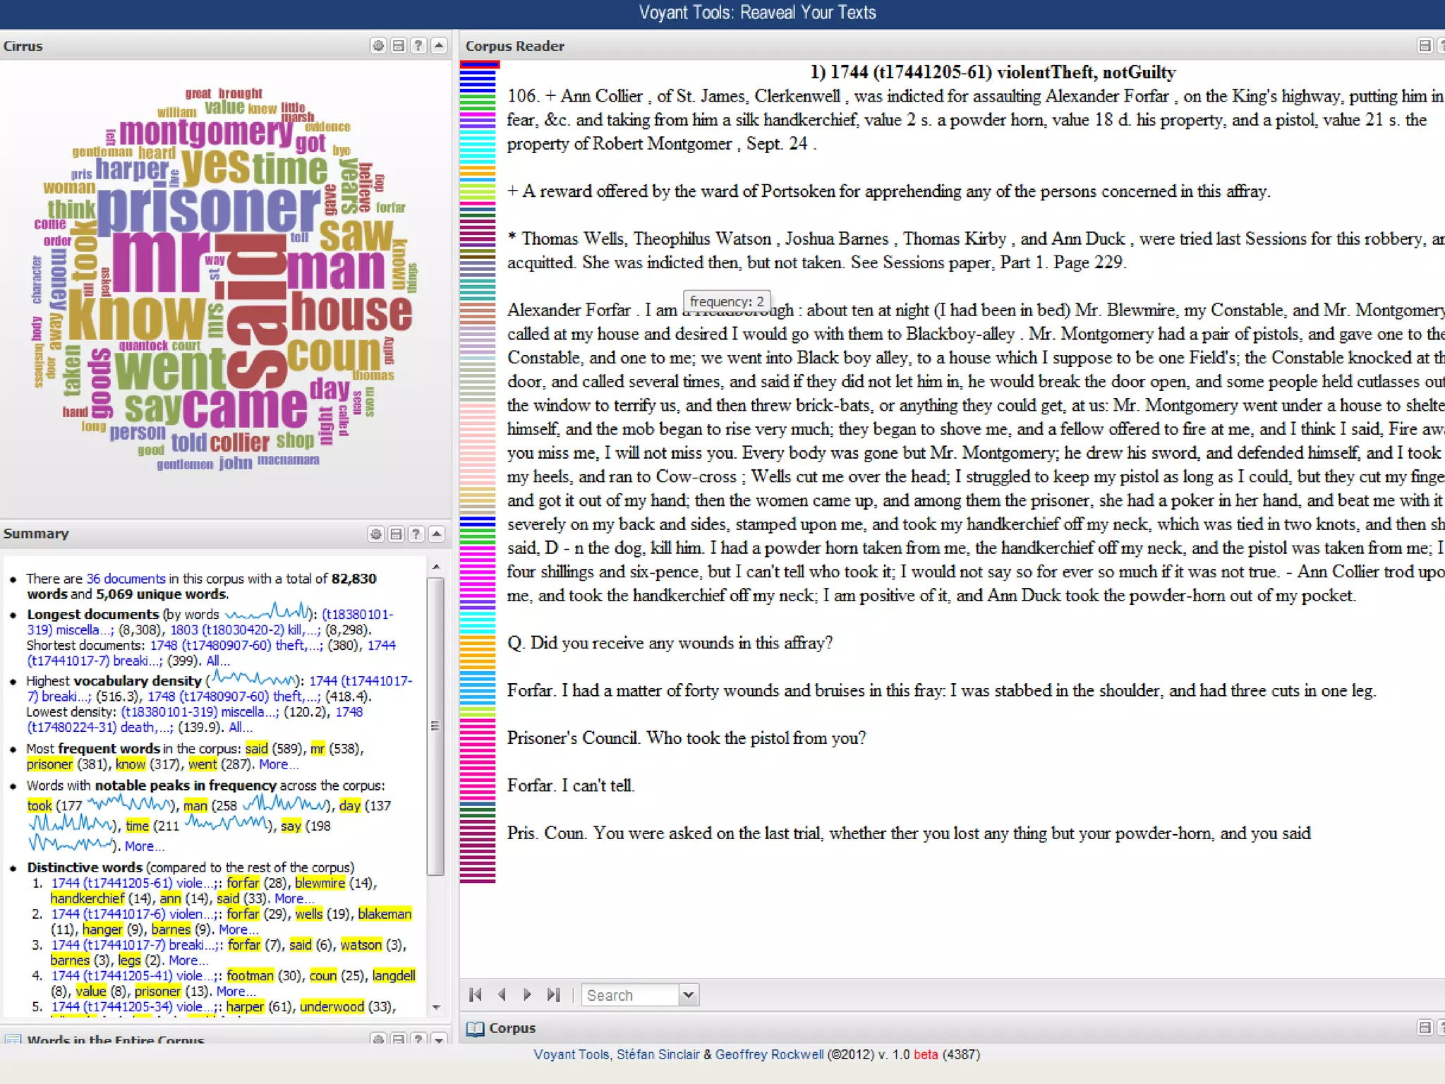The height and width of the screenshot is (1084, 1445).
Task: Collapse the Cirrus panel
Action: [x=439, y=46]
